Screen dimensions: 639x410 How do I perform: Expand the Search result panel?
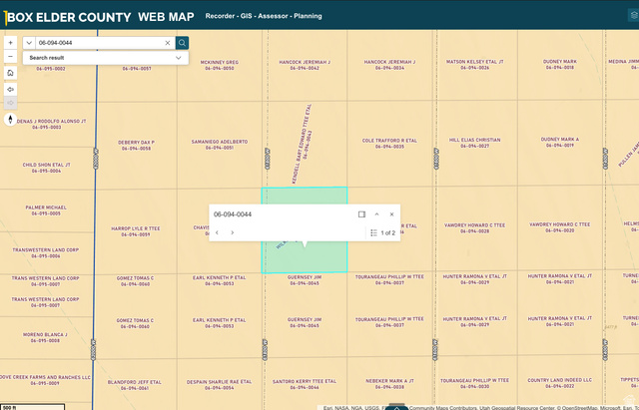(x=106, y=58)
